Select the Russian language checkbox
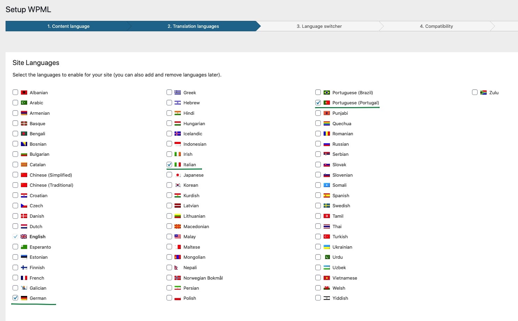The height and width of the screenshot is (321, 518). tap(318, 144)
